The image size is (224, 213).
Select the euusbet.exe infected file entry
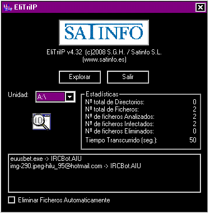coord(46,159)
